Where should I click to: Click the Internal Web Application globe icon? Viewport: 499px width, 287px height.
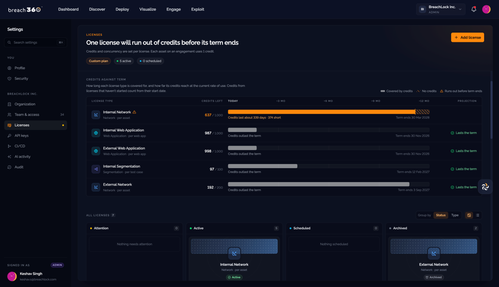pos(96,133)
